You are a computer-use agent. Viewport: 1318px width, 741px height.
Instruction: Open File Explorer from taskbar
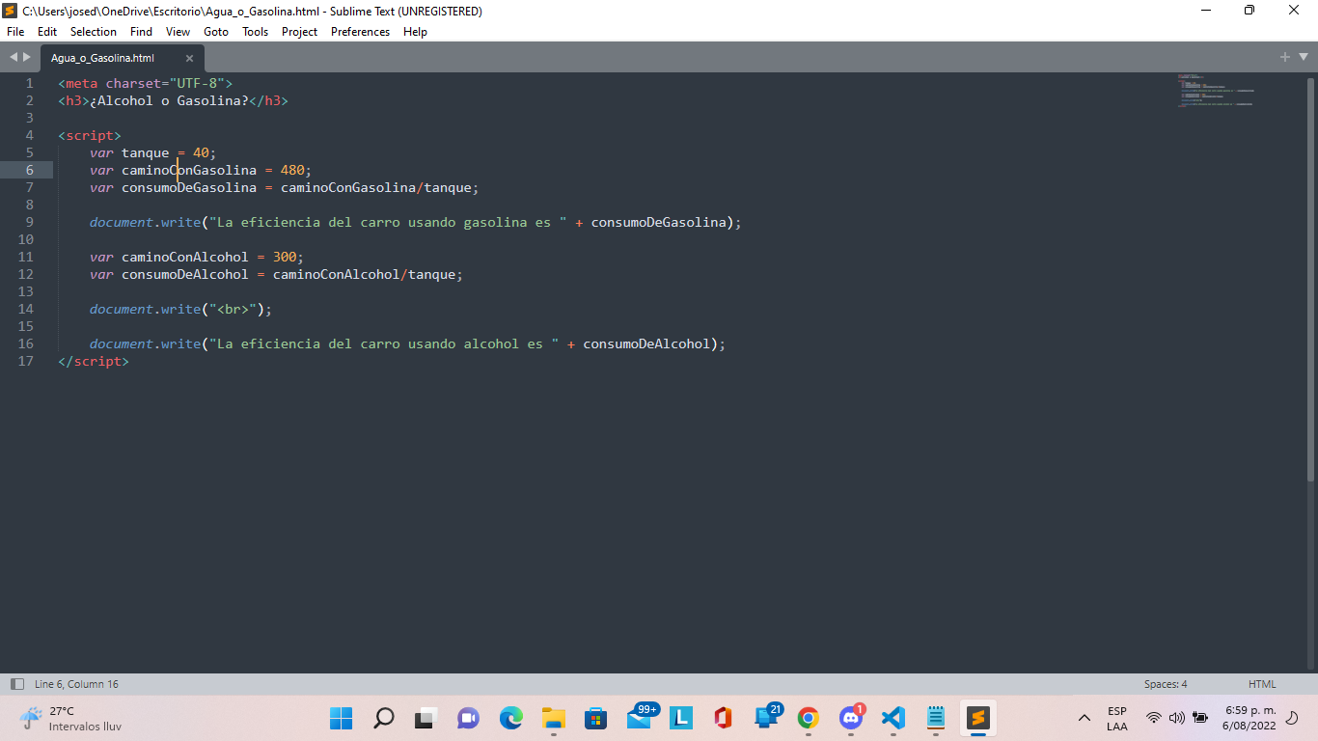pos(553,718)
